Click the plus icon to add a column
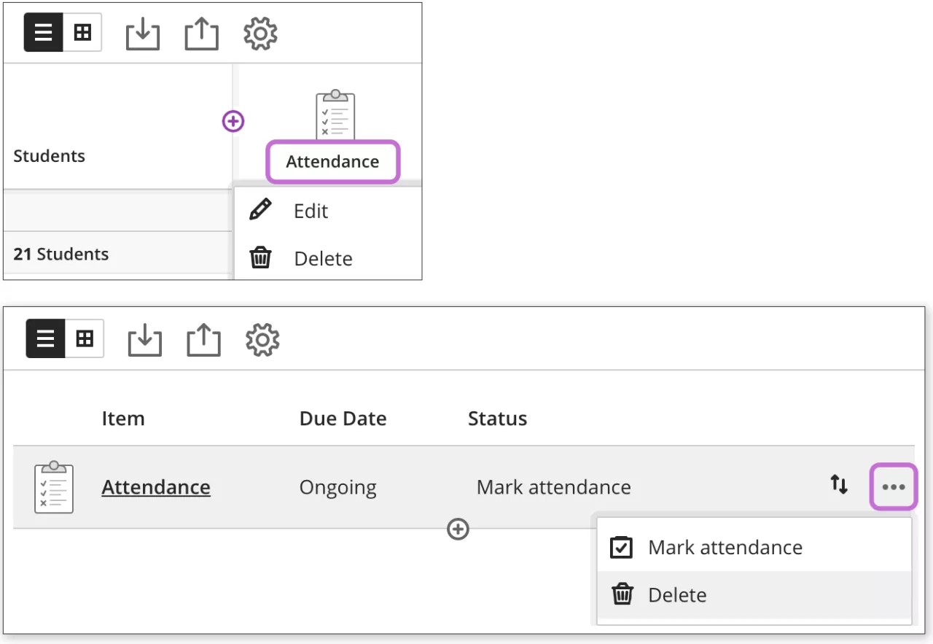This screenshot has height=644, width=933. (233, 121)
